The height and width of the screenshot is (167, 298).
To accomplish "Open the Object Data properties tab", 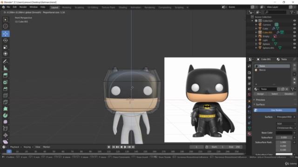I will (250, 128).
